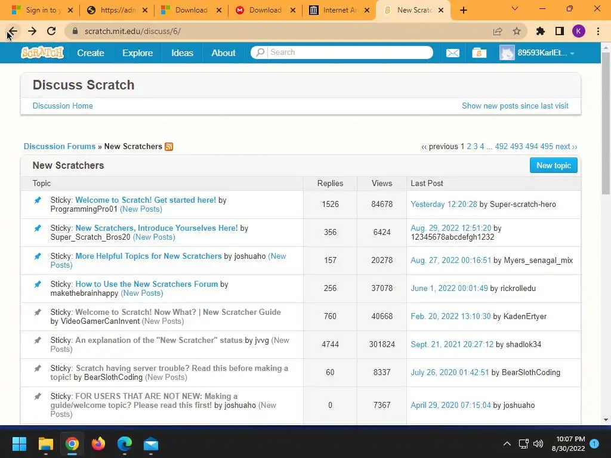Viewport: 611px width, 458px height.
Task: Expand the tab search chevron
Action: pyautogui.click(x=515, y=8)
